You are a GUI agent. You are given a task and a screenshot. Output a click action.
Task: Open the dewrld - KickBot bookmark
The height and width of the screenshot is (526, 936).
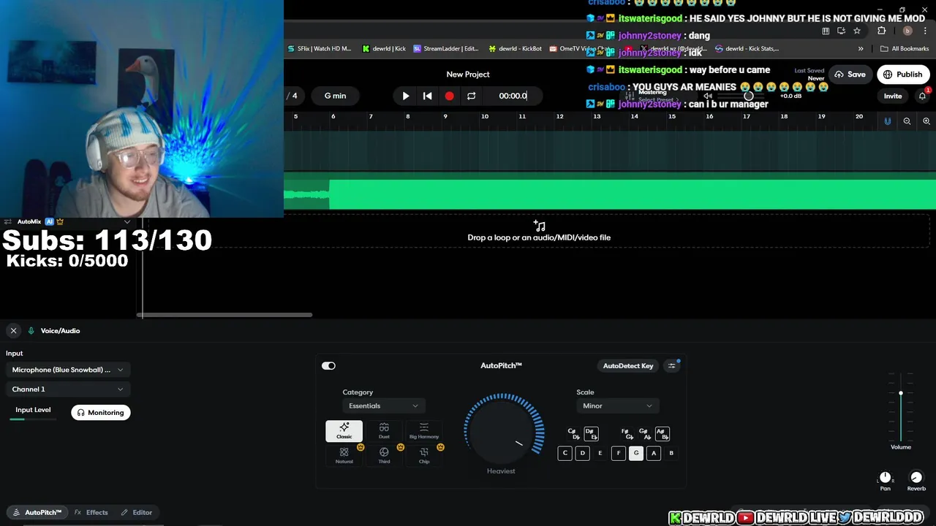pyautogui.click(x=515, y=49)
